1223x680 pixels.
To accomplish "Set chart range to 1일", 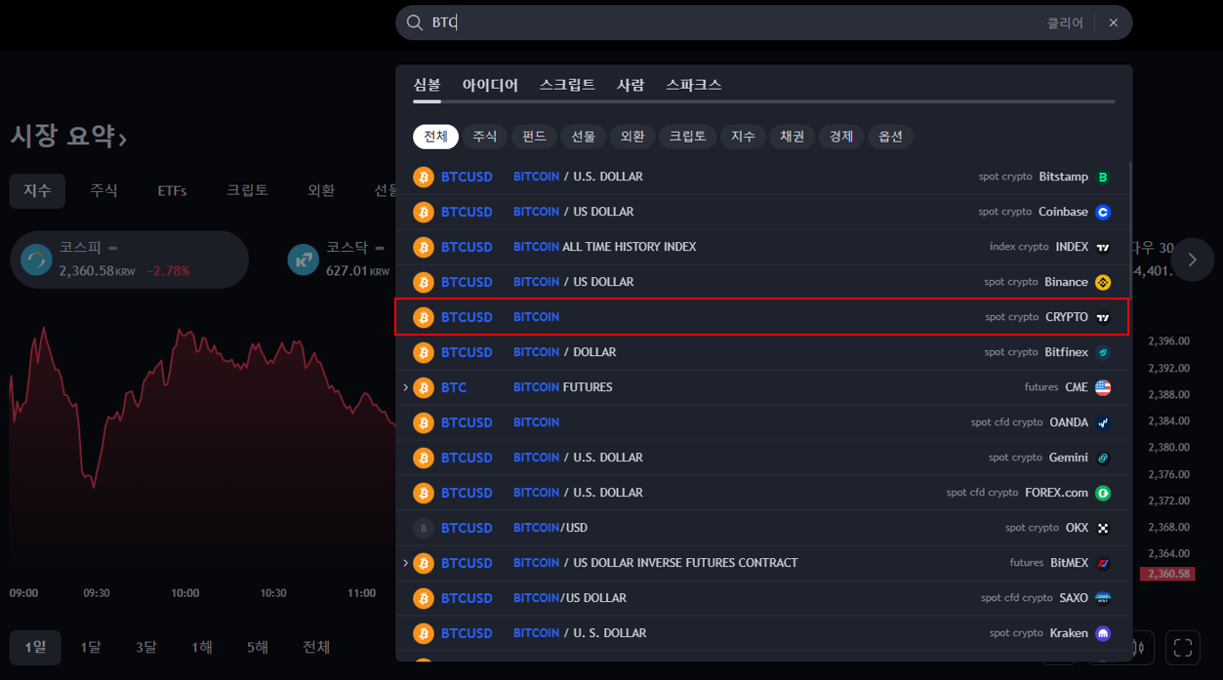I will pyautogui.click(x=35, y=647).
